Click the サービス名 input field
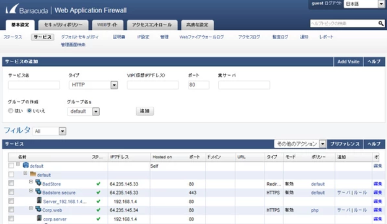Image resolution: width=387 pixels, height=224 pixels. [34, 85]
